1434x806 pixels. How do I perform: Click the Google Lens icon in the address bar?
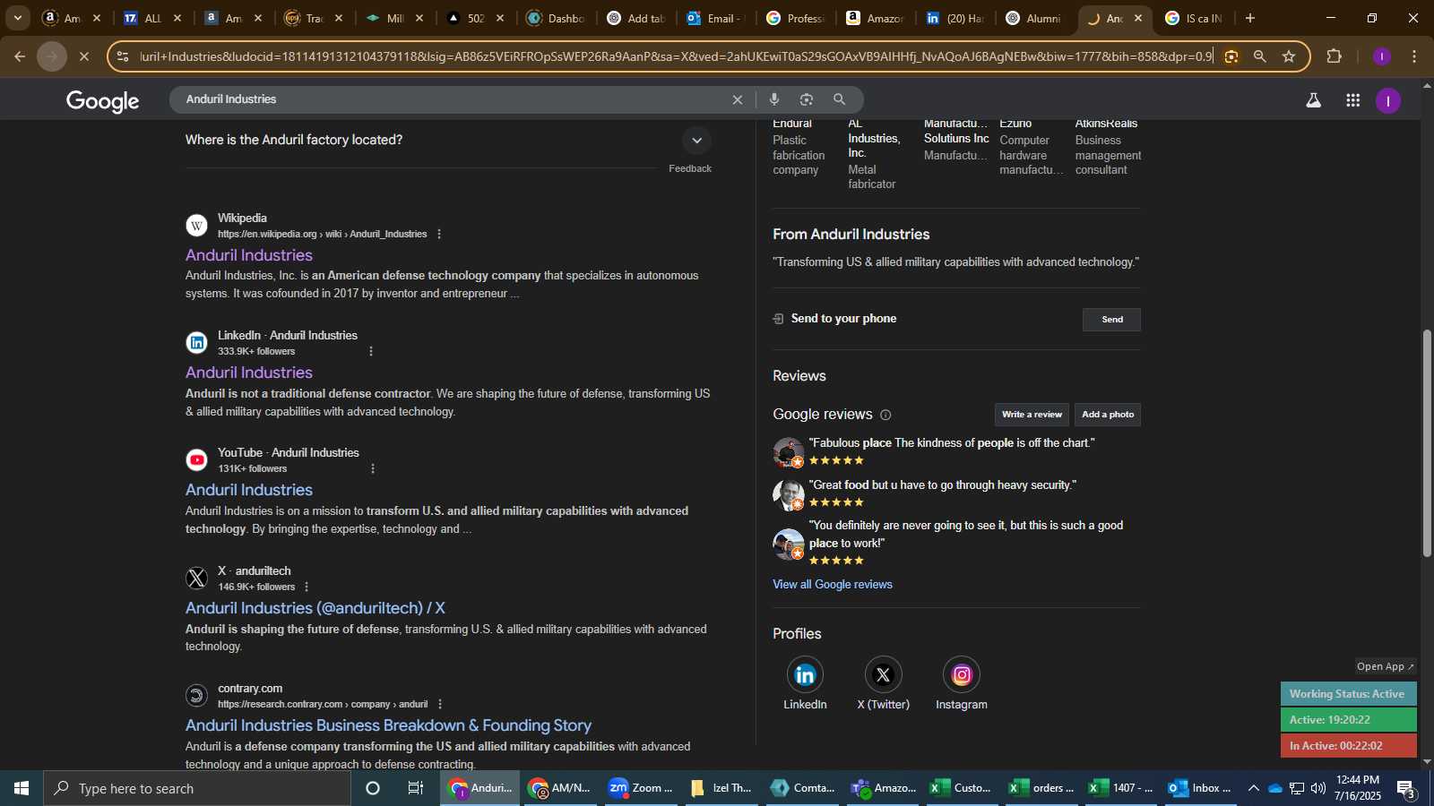pyautogui.click(x=1231, y=56)
